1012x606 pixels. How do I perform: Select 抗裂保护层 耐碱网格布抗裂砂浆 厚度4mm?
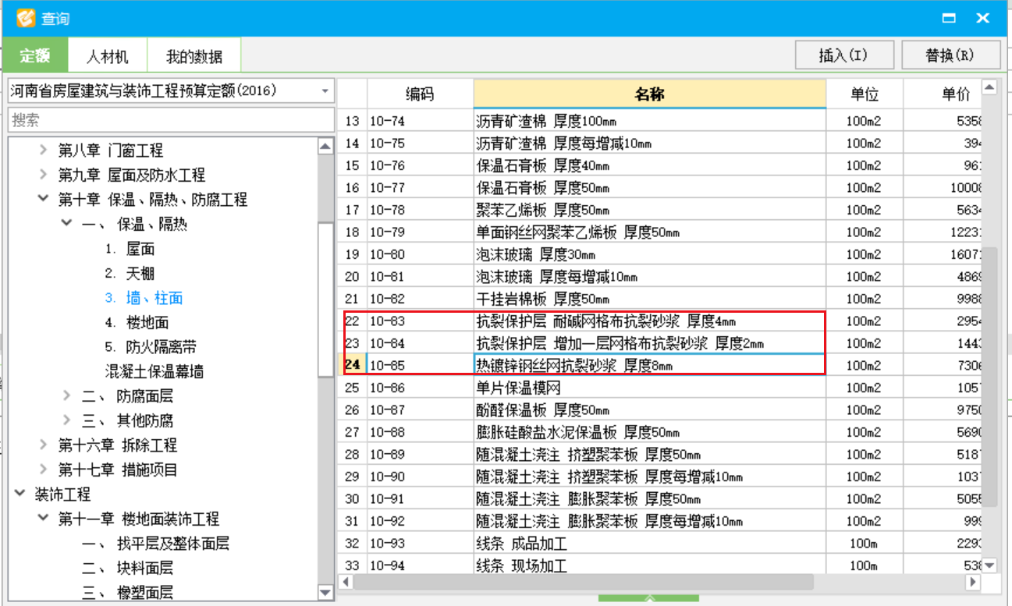click(649, 321)
